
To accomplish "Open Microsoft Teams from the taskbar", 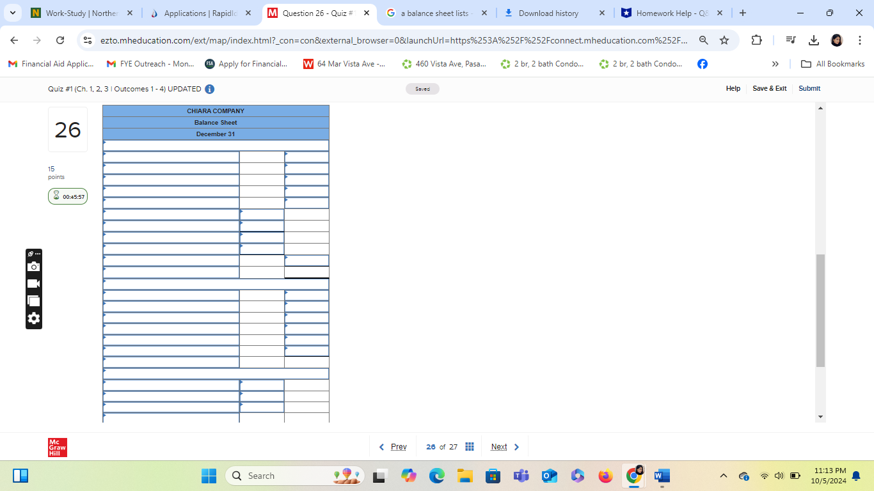I will point(521,476).
